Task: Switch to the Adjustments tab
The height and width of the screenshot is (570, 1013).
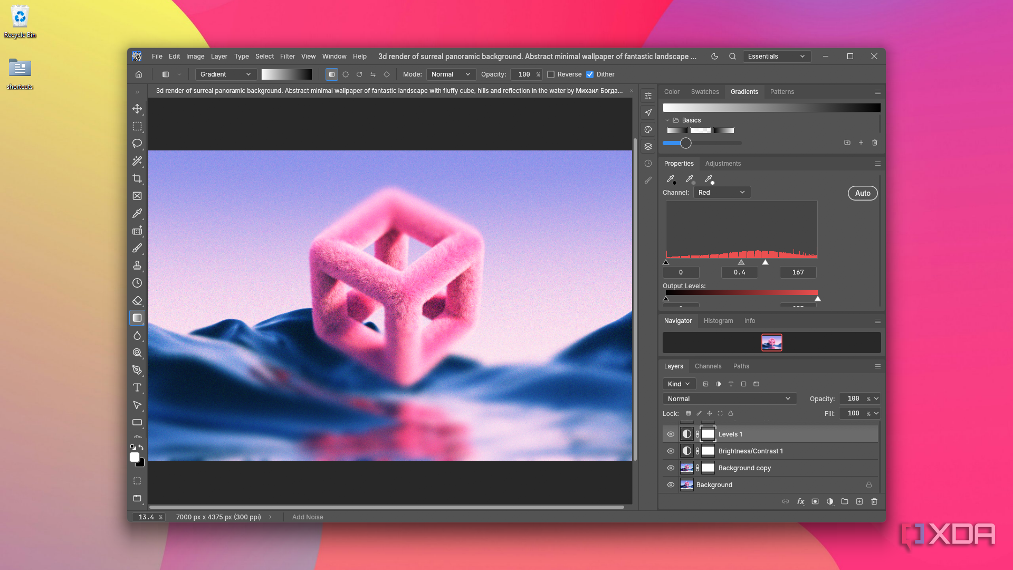Action: 723,164
